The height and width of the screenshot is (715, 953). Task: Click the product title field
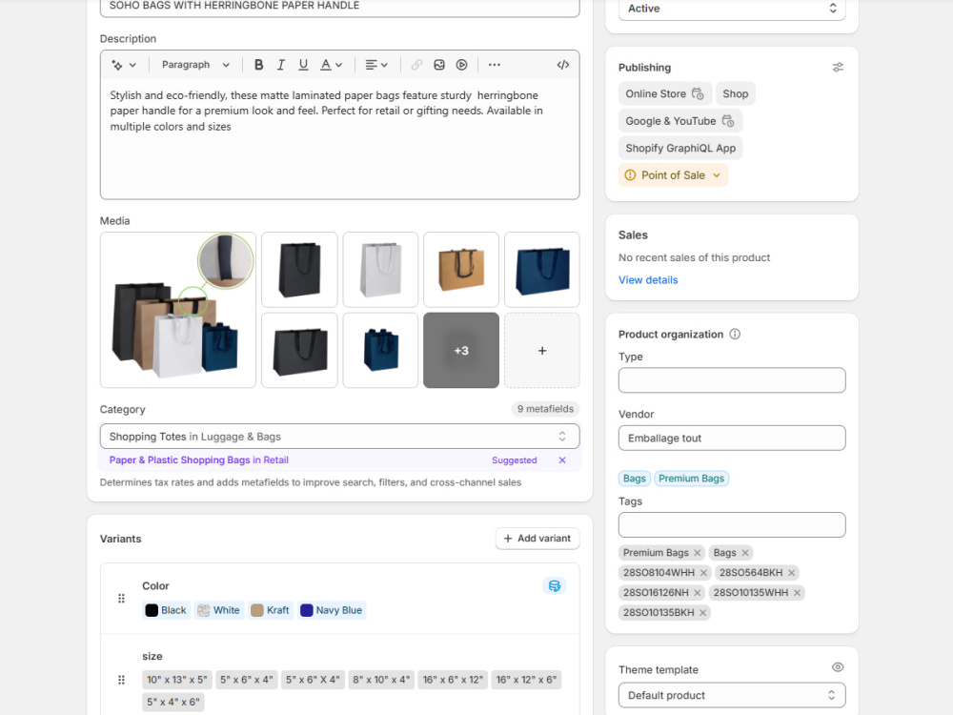tap(340, 7)
